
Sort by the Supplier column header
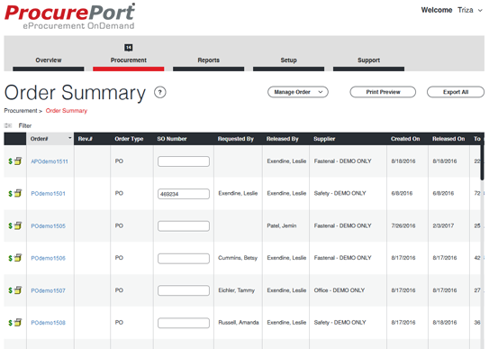324,139
